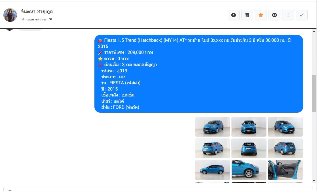Open the profile picture of จินตนา ชาญกูล
The image size is (317, 191).
10,15
